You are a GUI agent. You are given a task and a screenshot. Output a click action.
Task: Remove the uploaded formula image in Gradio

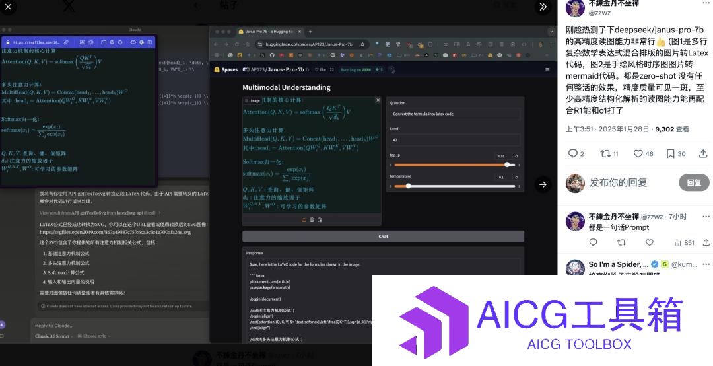coord(378,100)
